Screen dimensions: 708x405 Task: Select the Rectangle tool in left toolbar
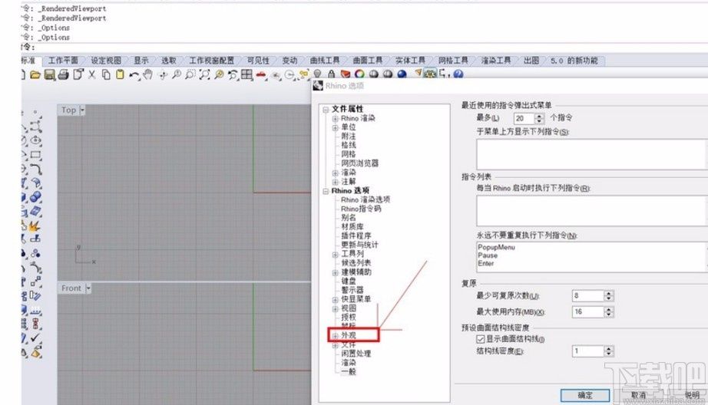35,155
